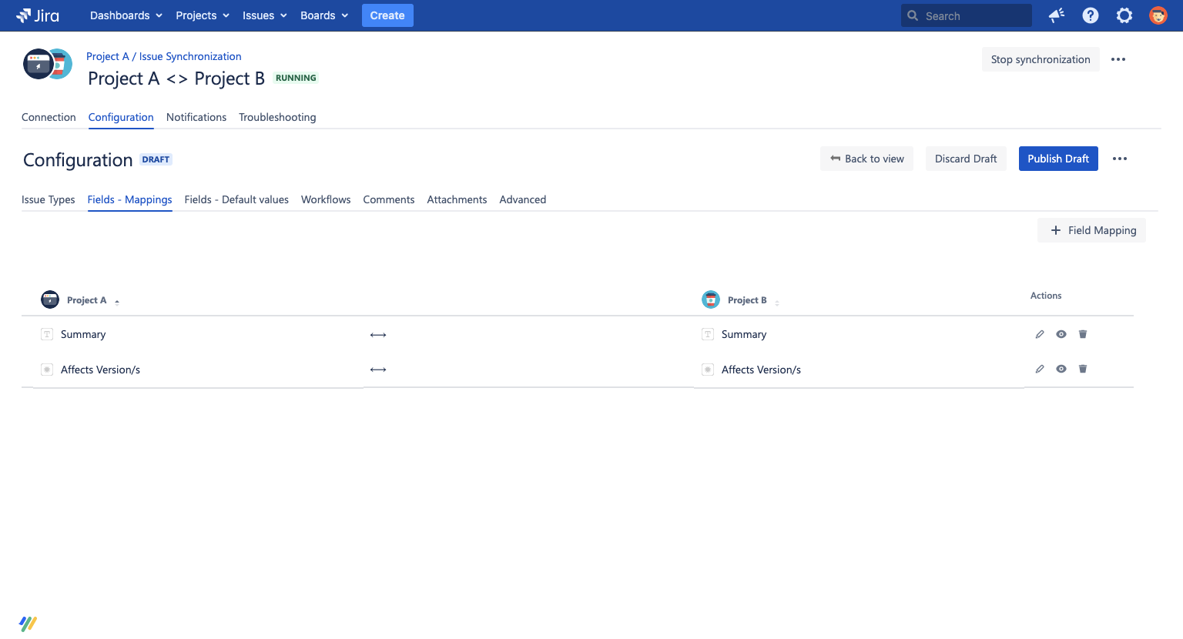The width and height of the screenshot is (1183, 639).
Task: Delete the Affects Version/s mapping
Action: coord(1083,369)
